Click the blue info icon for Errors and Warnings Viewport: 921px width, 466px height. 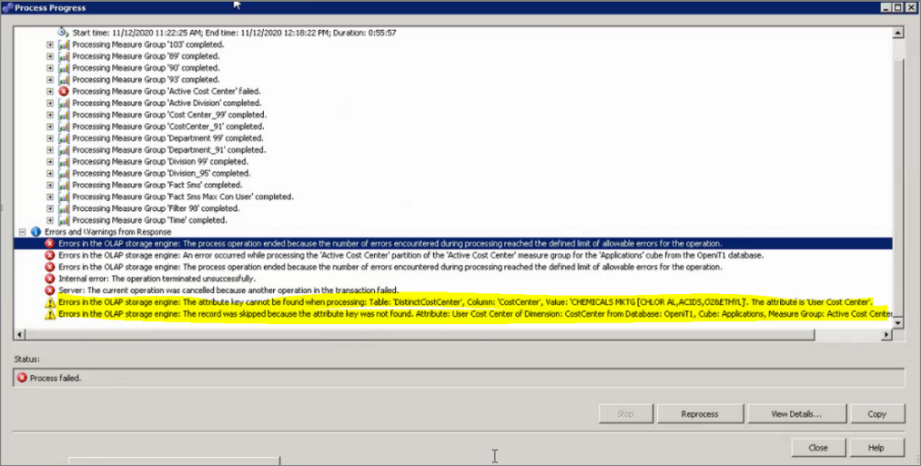tap(35, 232)
